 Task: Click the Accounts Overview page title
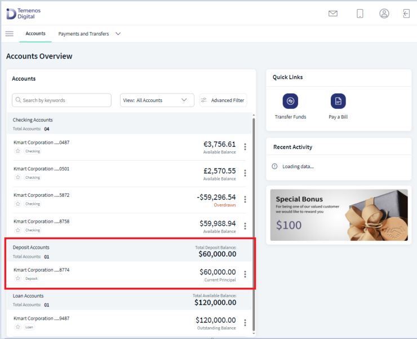coord(39,56)
